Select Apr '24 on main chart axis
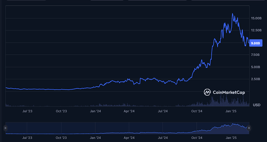267x142 pixels. (129, 111)
